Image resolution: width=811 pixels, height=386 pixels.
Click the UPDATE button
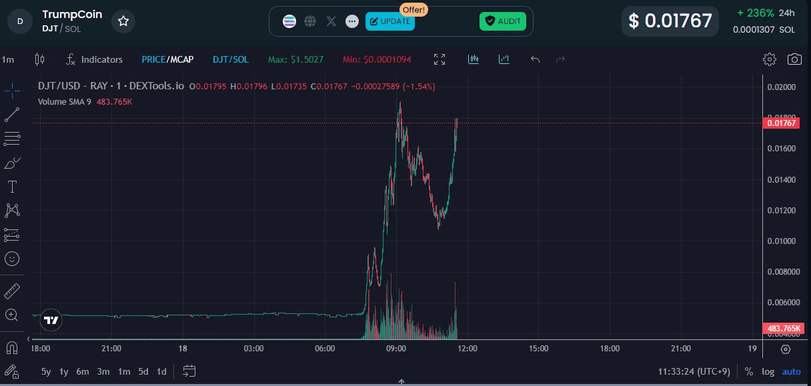coord(390,21)
